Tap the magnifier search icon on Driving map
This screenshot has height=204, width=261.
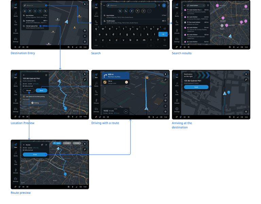[165, 80]
